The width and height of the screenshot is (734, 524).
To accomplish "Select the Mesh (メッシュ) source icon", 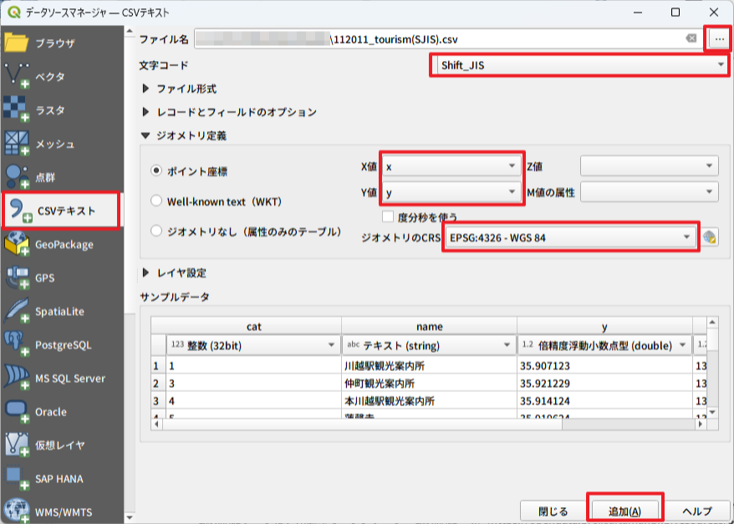I will [x=17, y=144].
